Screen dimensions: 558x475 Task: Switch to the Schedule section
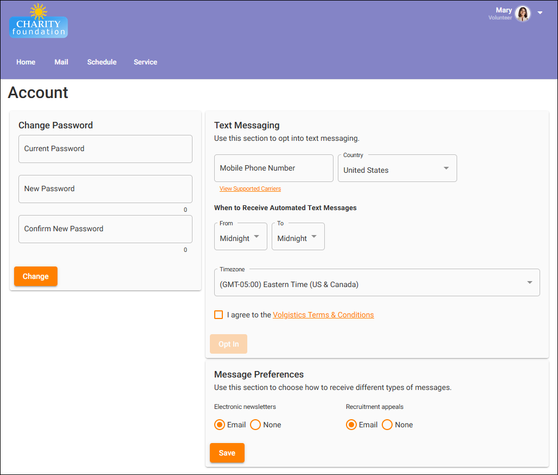pos(101,62)
